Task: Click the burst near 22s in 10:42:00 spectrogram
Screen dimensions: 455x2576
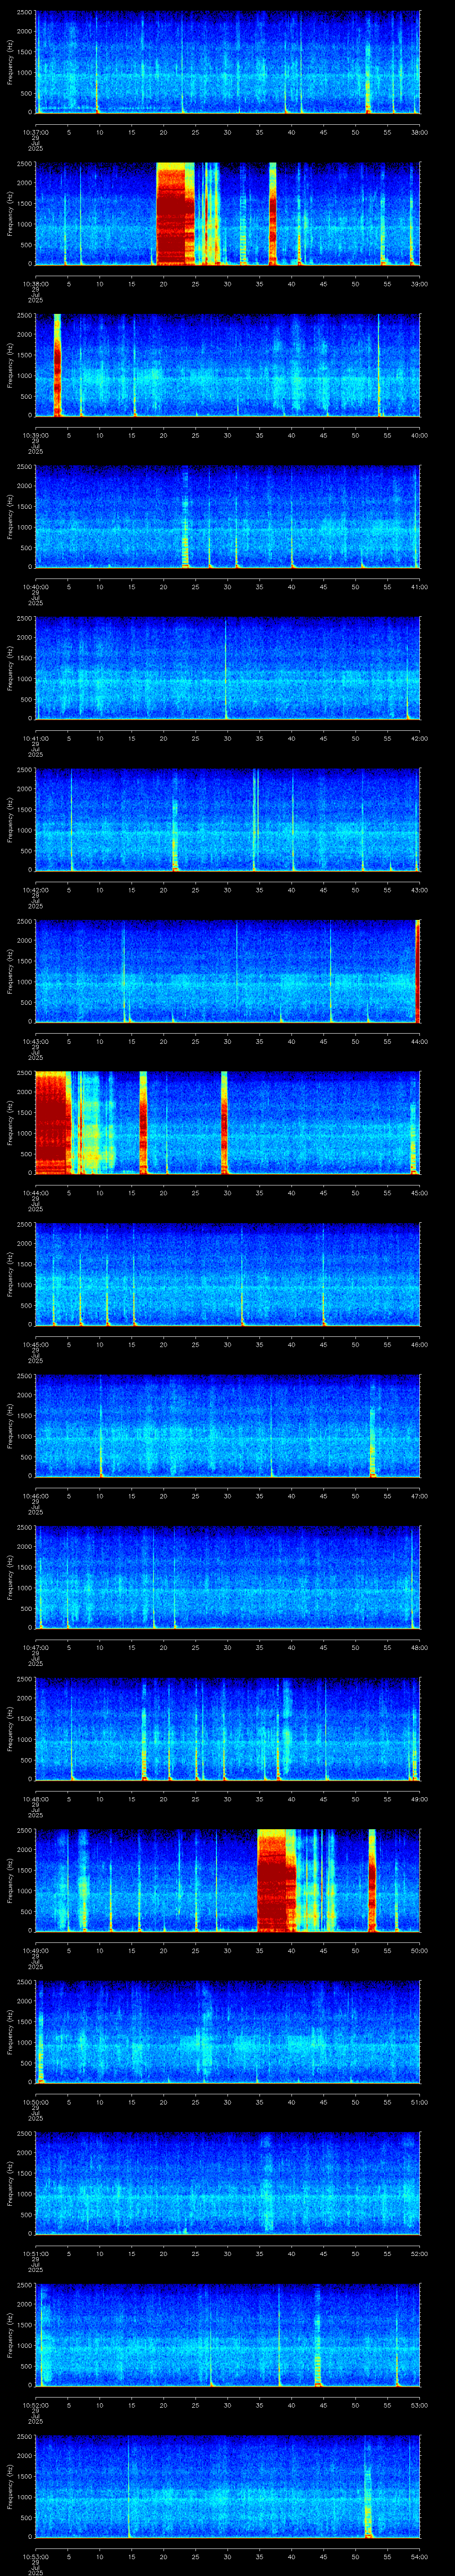Action: (x=175, y=835)
